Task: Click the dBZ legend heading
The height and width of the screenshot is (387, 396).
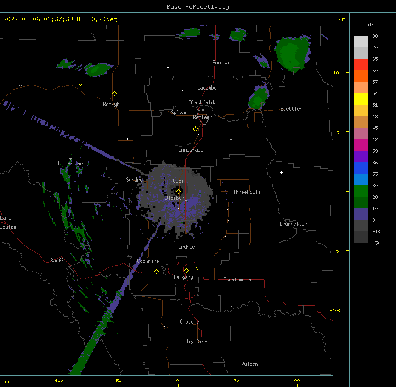Action: (x=372, y=25)
